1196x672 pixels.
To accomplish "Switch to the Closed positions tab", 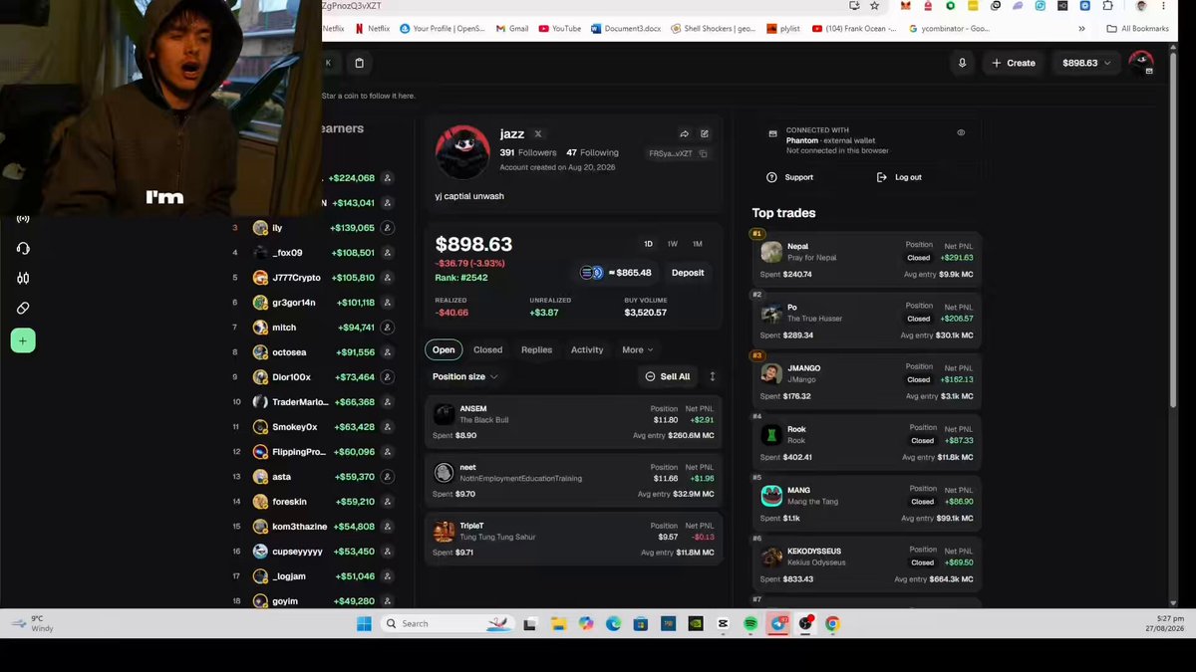I will [x=487, y=349].
